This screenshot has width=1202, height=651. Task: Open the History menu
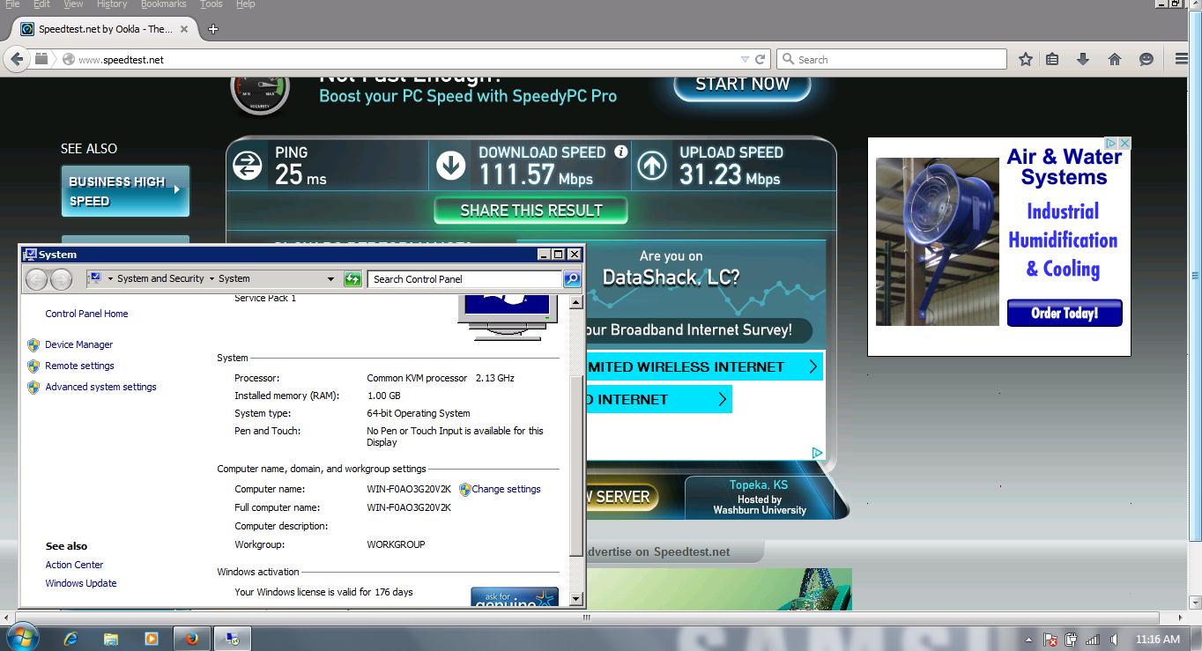coord(112,4)
